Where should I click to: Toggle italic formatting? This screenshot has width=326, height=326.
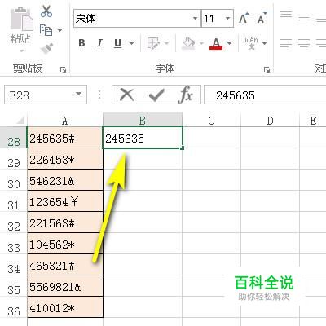point(99,43)
